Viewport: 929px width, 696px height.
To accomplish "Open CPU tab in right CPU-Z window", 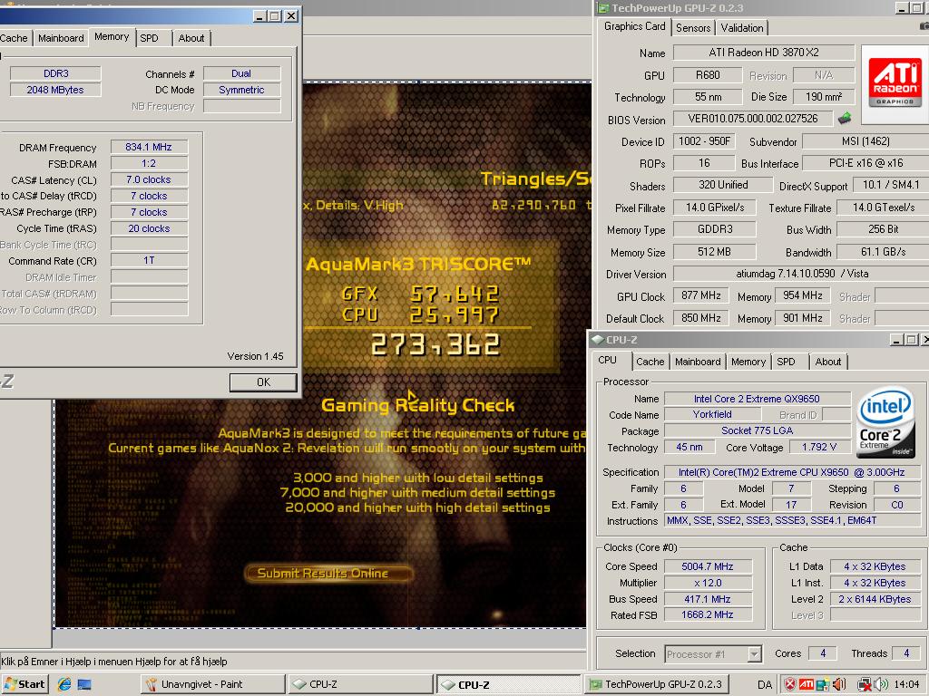I will pyautogui.click(x=607, y=361).
